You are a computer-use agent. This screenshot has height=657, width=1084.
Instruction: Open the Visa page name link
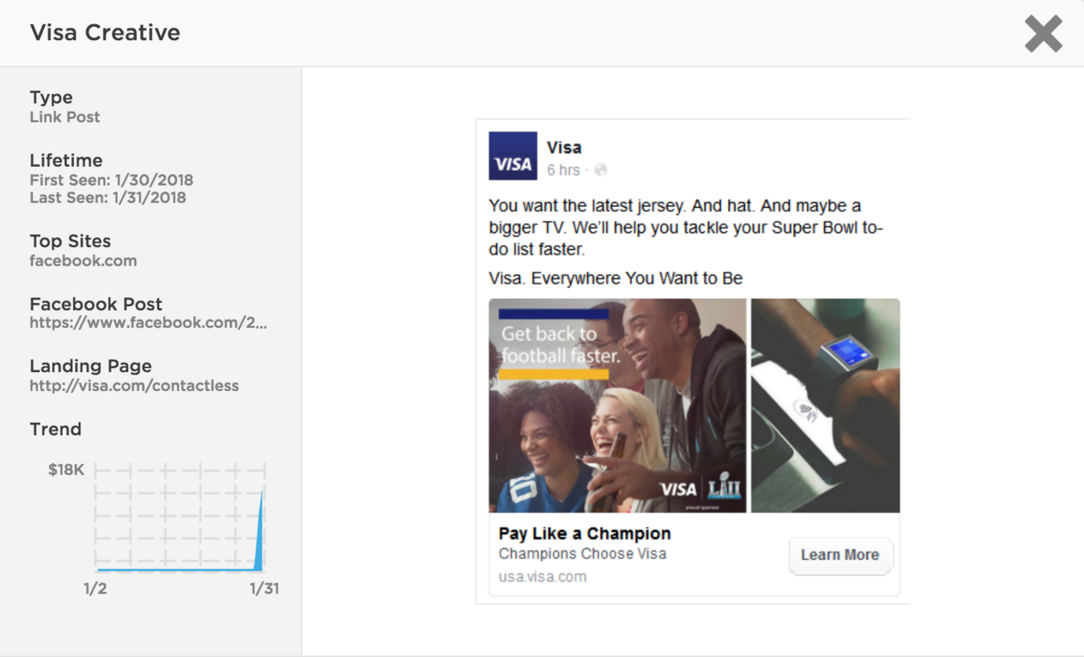(564, 148)
